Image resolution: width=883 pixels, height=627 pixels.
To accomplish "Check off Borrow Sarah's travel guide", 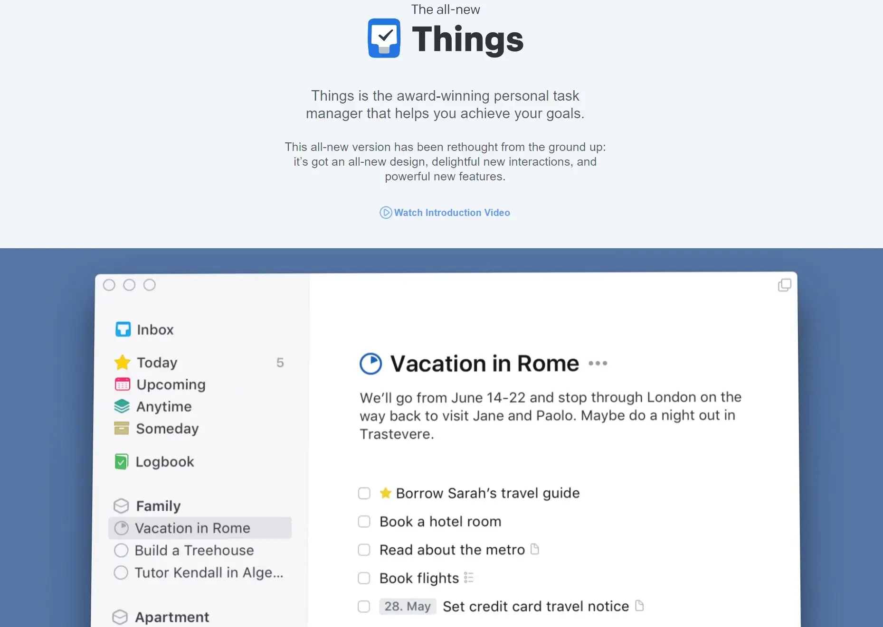I will 364,493.
